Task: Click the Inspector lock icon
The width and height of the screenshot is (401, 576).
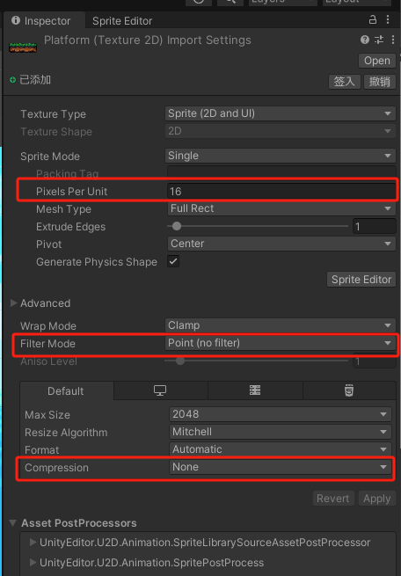Action: point(372,19)
